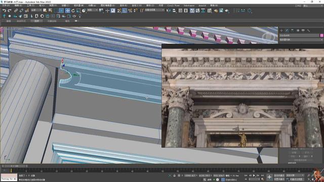Image resolution: width=324 pixels, height=182 pixels.
Task: Open the Schematic View icon
Action: pos(203,11)
